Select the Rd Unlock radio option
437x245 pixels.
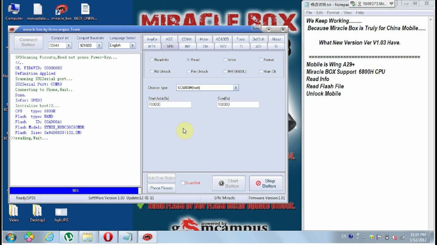coord(160,71)
